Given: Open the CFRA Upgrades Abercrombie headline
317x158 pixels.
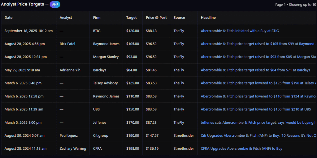Looking at the screenshot, I should 241,149.
